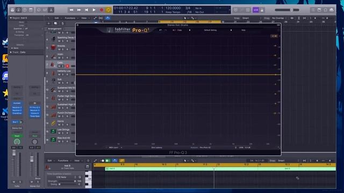
Task: Toggle the global Solo S button
Action: (x=62, y=24)
